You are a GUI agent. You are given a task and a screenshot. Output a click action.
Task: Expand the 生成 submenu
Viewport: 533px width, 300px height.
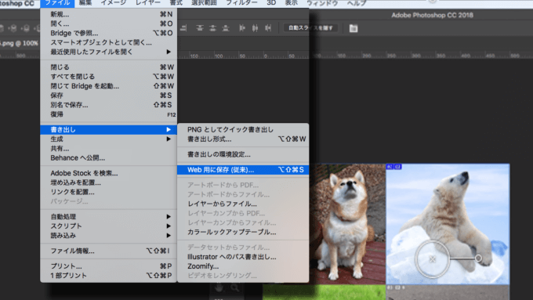point(108,139)
